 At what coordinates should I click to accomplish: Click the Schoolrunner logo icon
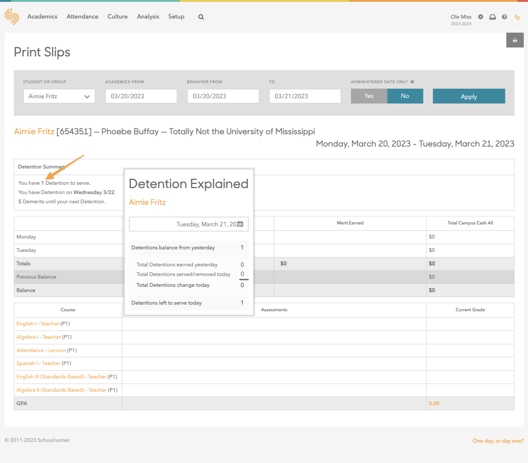(x=12, y=17)
